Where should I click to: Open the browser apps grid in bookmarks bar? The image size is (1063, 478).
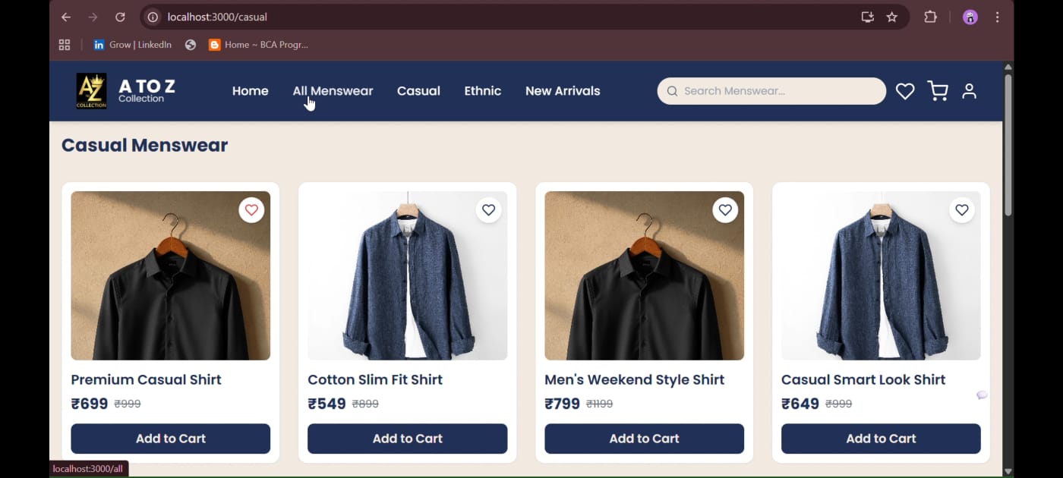[65, 45]
